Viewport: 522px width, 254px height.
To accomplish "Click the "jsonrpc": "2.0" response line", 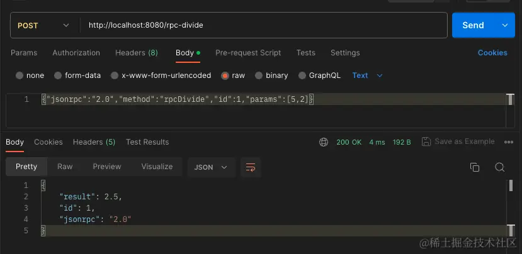I will pos(95,219).
